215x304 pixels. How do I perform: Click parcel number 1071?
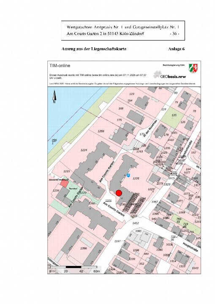[180, 201]
